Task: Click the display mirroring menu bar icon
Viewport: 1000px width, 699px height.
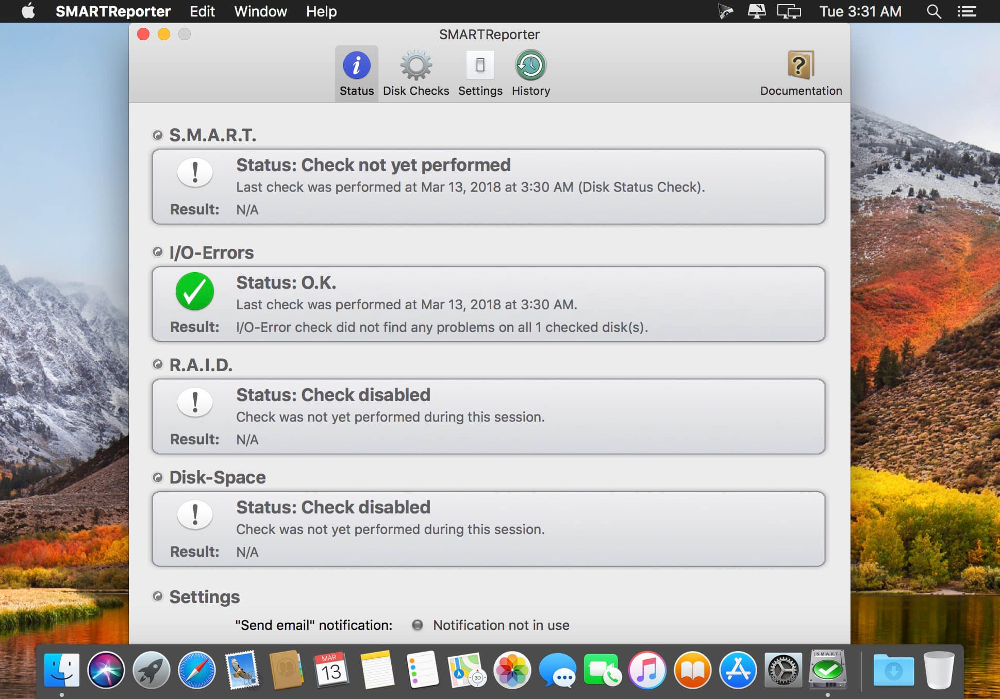Action: coord(789,11)
